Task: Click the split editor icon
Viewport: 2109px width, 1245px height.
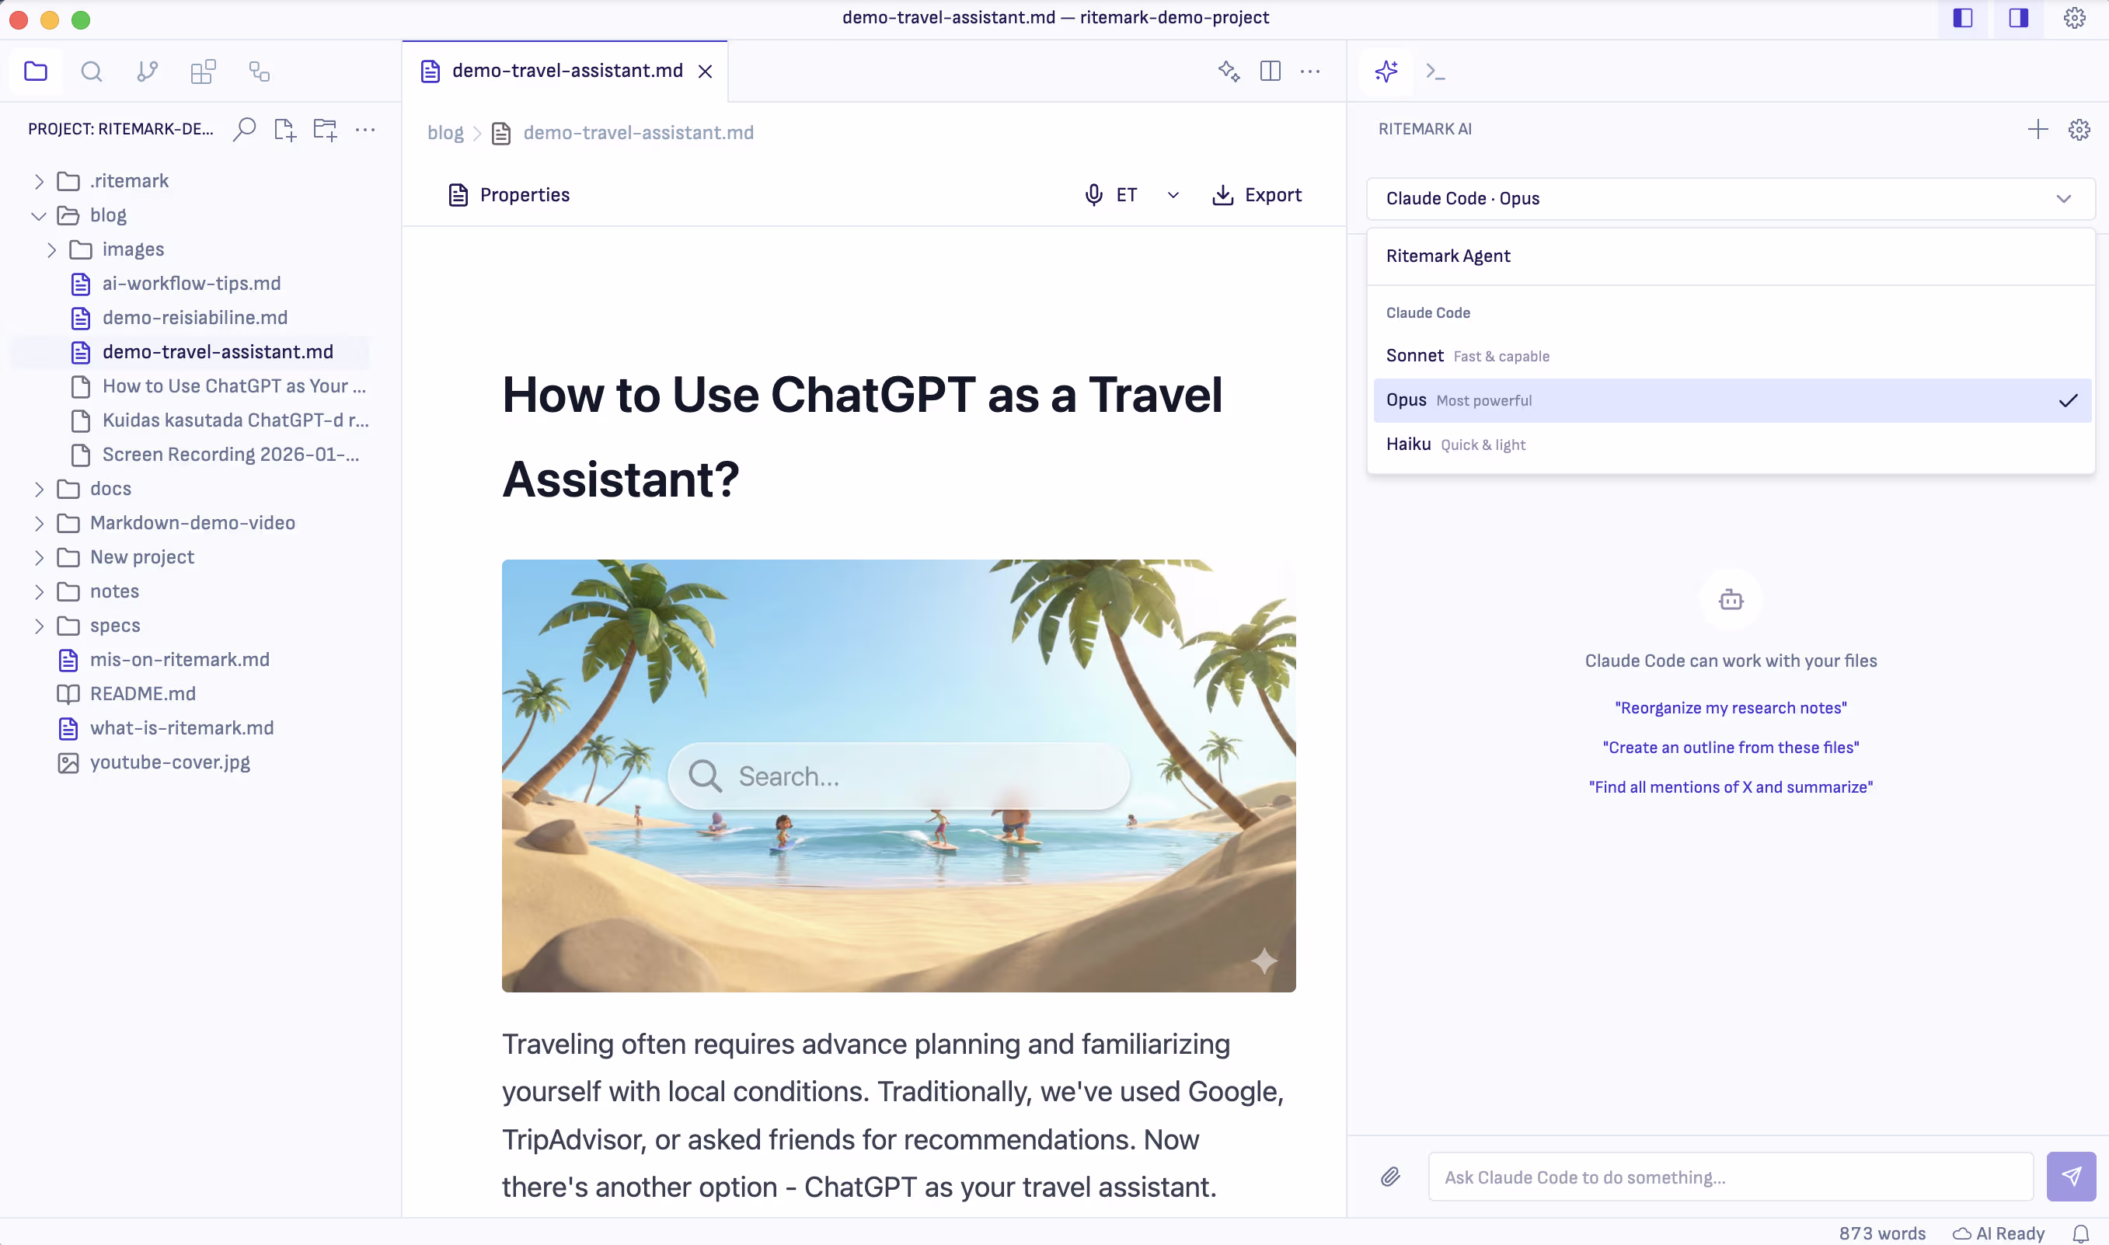Action: [1270, 71]
